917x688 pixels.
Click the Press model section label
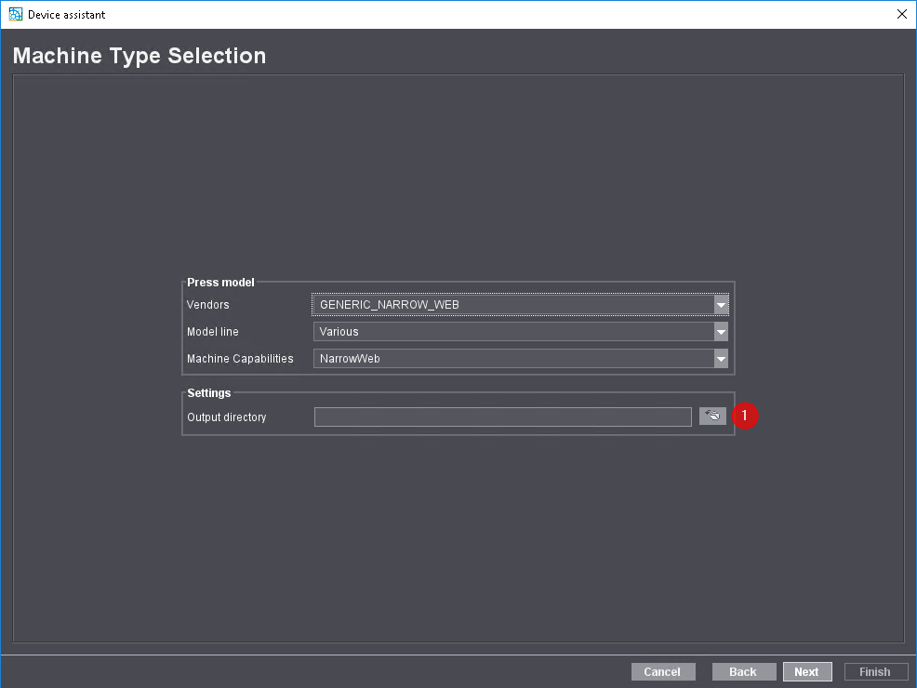[220, 282]
